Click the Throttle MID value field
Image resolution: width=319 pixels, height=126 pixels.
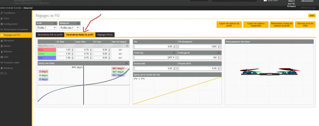point(155,68)
